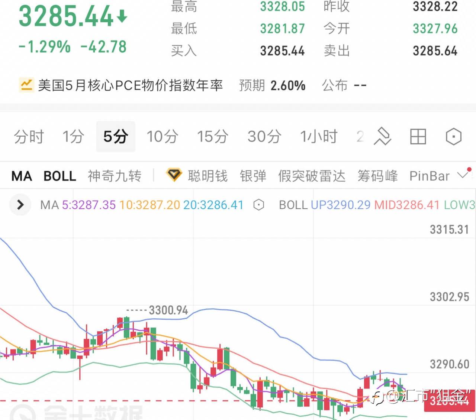Viewport: 476px width, 420px height.
Task: Tap the 3300.94 high marker on chart
Action: pyautogui.click(x=168, y=310)
